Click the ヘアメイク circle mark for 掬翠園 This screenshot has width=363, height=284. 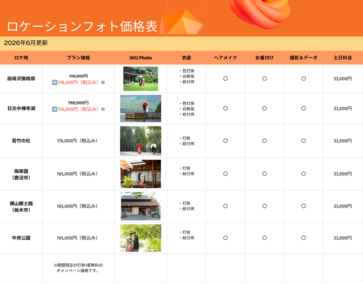tap(226, 174)
